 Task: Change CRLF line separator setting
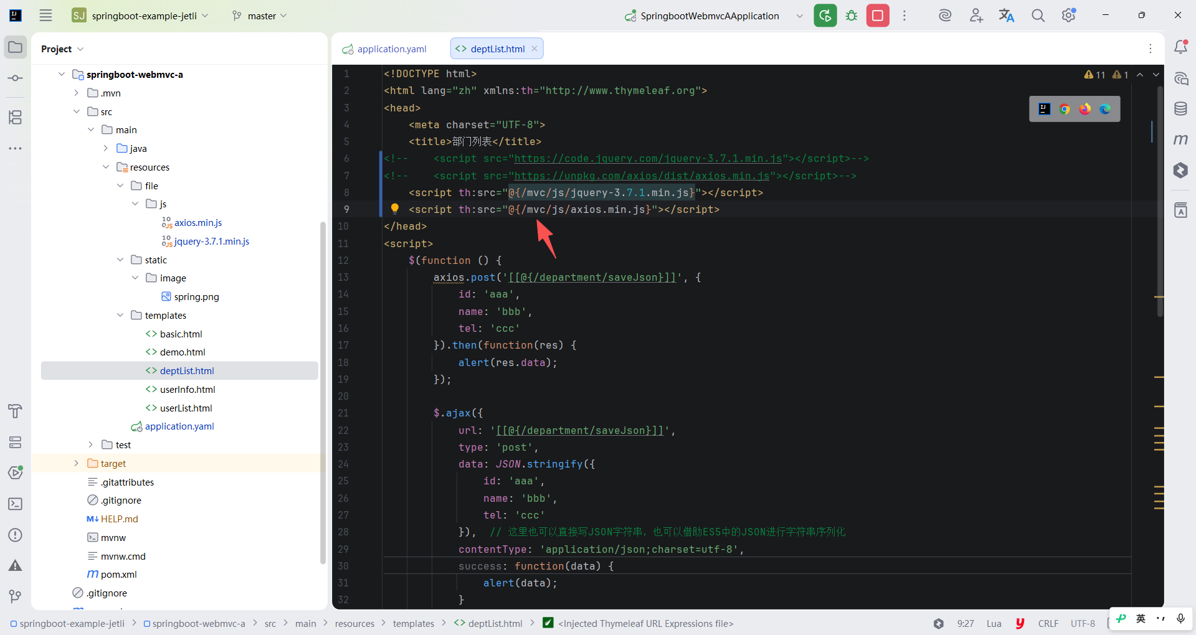coord(1048,623)
